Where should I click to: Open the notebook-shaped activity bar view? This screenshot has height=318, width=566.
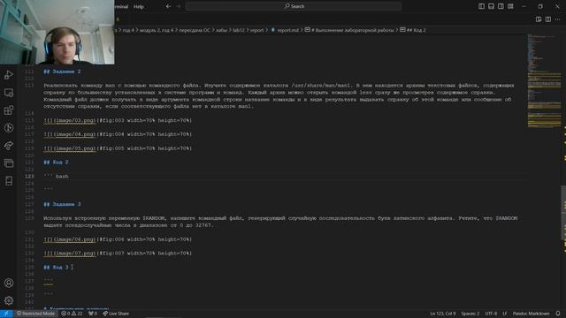[9, 180]
